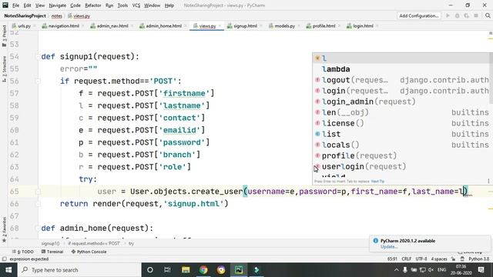The width and height of the screenshot is (493, 277).
Task: Open the Refactor menu
Action: [93, 5]
